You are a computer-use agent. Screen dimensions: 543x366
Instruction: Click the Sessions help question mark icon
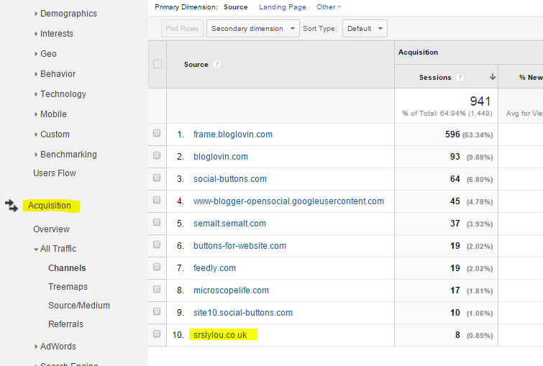pyautogui.click(x=460, y=78)
